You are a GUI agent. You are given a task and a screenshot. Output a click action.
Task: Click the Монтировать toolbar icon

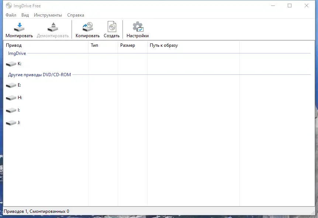click(19, 27)
